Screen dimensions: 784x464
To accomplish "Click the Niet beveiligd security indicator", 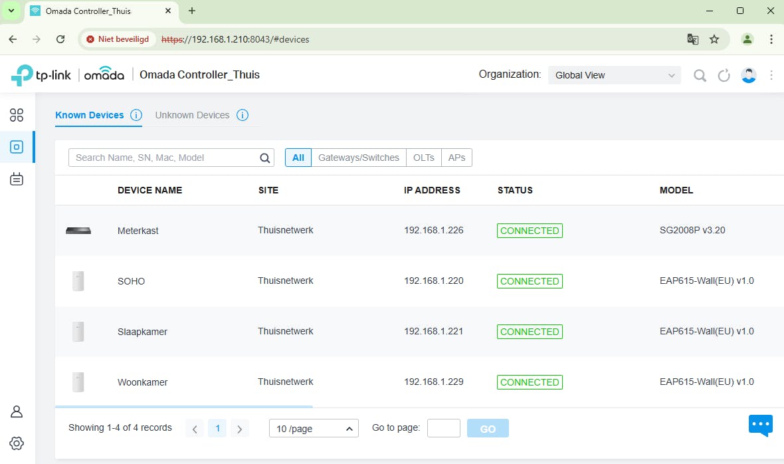I will 118,39.
